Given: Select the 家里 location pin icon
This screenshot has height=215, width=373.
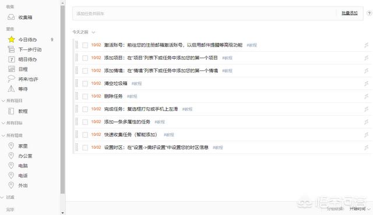Looking at the screenshot, I should tap(11, 146).
